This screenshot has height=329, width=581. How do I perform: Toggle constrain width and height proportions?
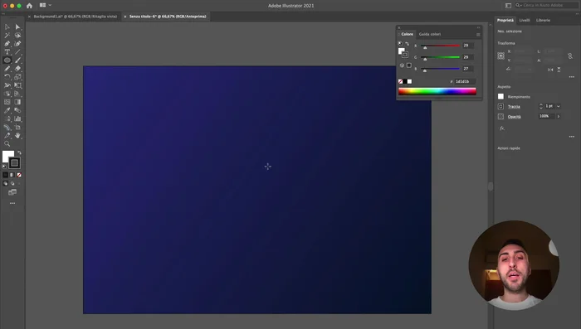570,56
